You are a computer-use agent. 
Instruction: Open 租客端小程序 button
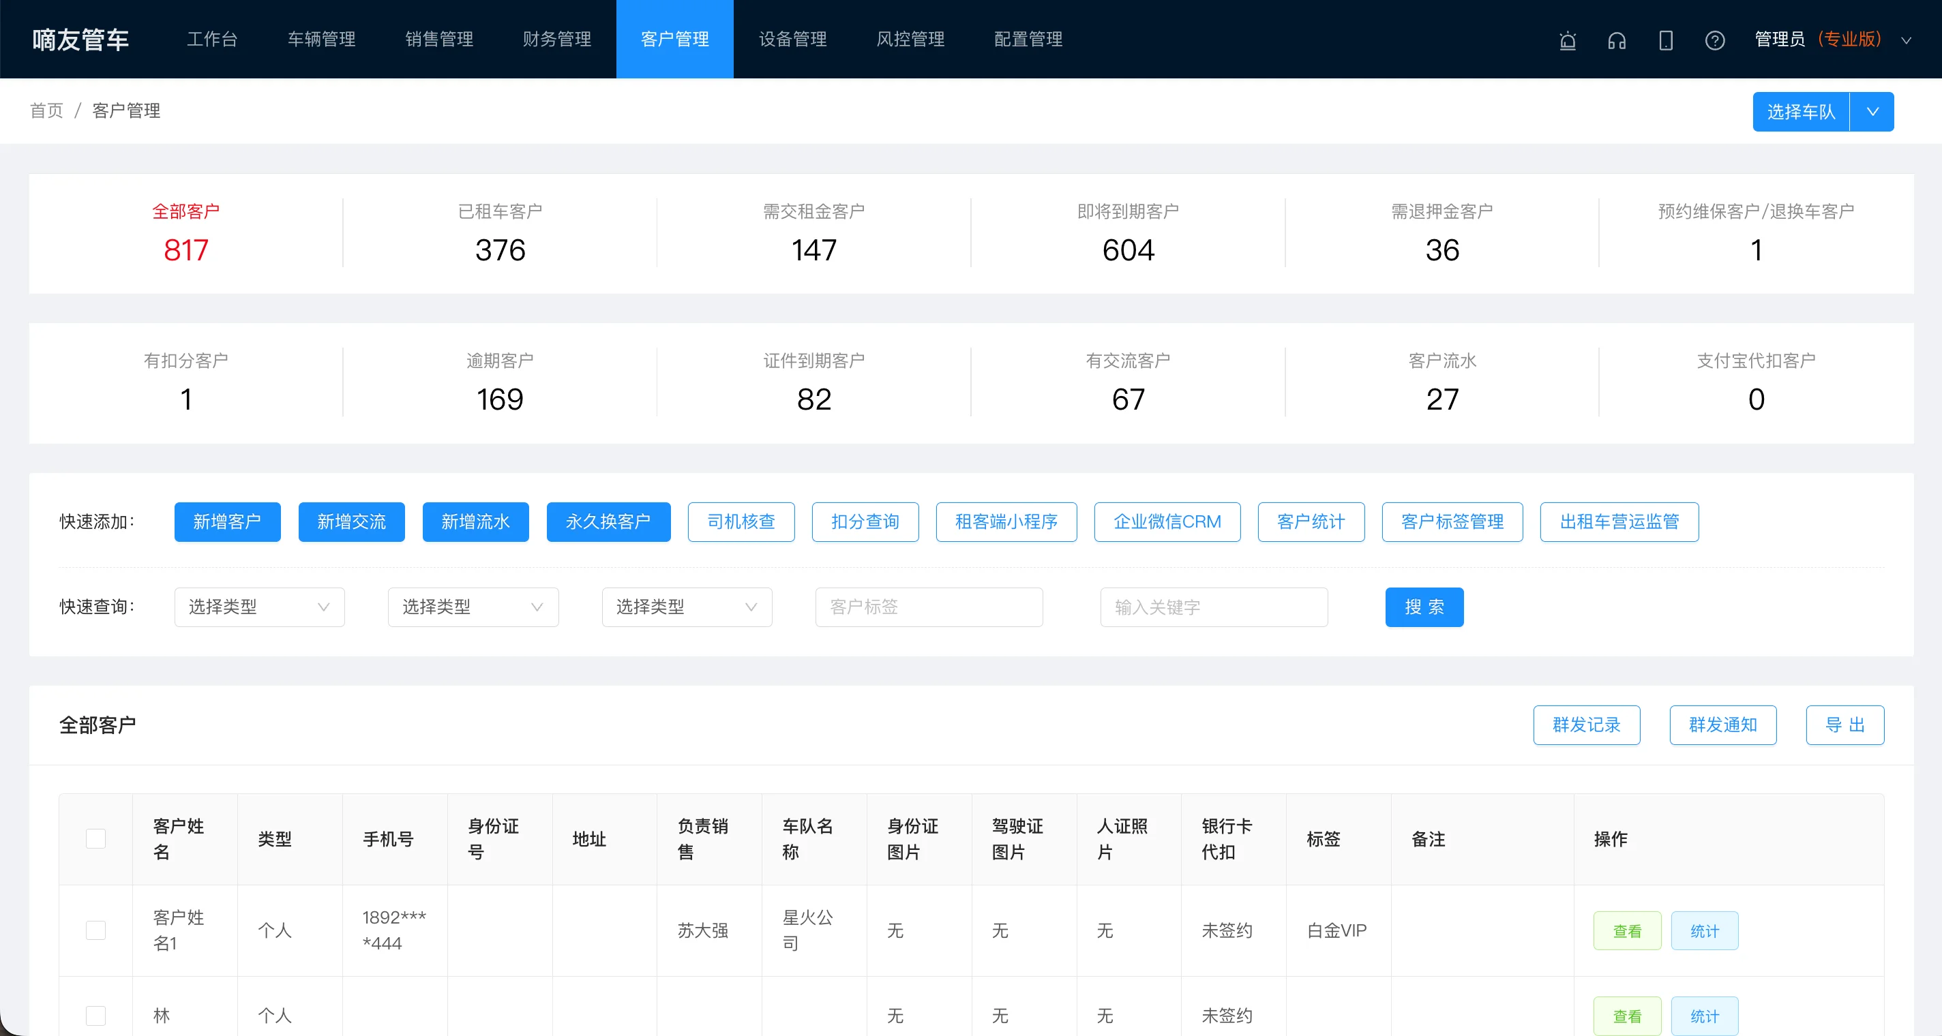[1006, 521]
